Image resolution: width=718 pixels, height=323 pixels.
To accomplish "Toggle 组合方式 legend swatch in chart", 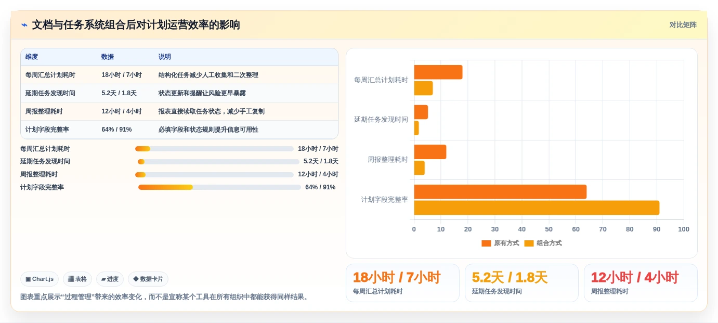I will click(x=529, y=243).
